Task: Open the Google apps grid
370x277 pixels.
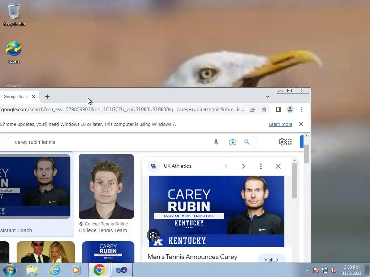Action: [x=289, y=141]
